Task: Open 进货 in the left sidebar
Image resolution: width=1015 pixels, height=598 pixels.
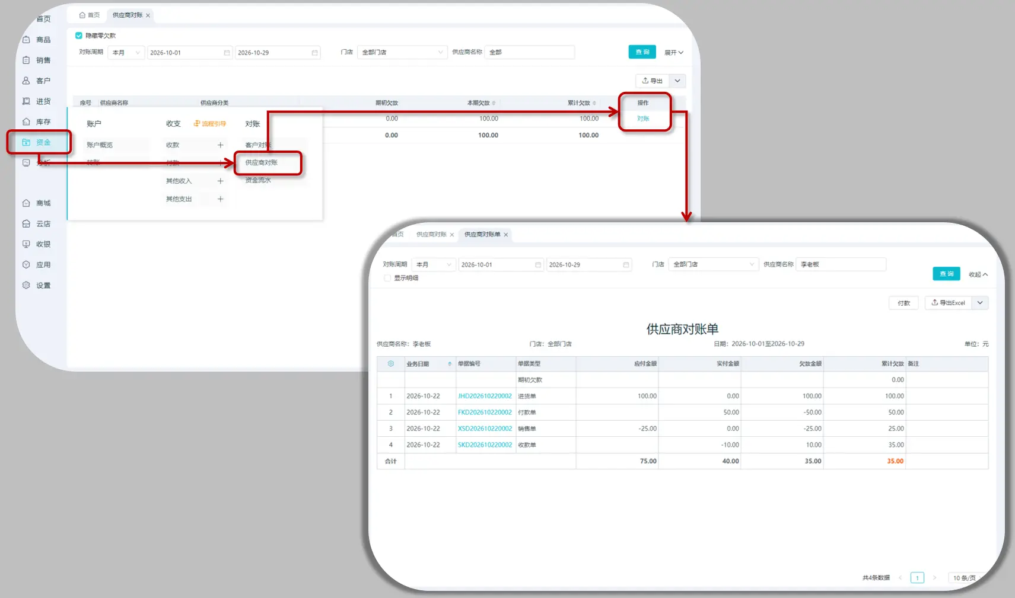Action: tap(37, 101)
